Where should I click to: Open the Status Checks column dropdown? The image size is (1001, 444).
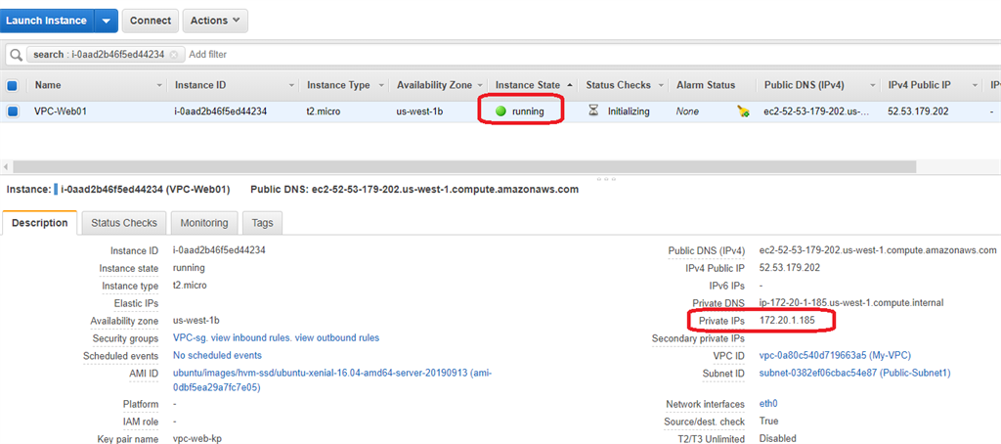[662, 86]
